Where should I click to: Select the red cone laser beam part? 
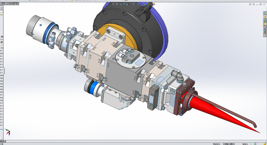[x=214, y=110]
